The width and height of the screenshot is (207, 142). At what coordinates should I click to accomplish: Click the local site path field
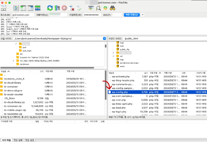(58, 38)
